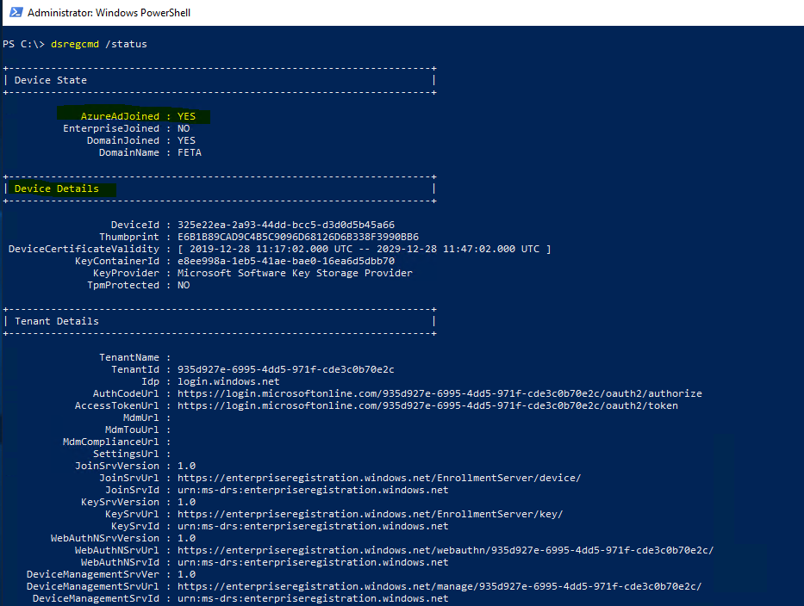The width and height of the screenshot is (804, 606).
Task: Click the WebAuthNSrvId urn:ms-drs value
Action: (x=313, y=562)
